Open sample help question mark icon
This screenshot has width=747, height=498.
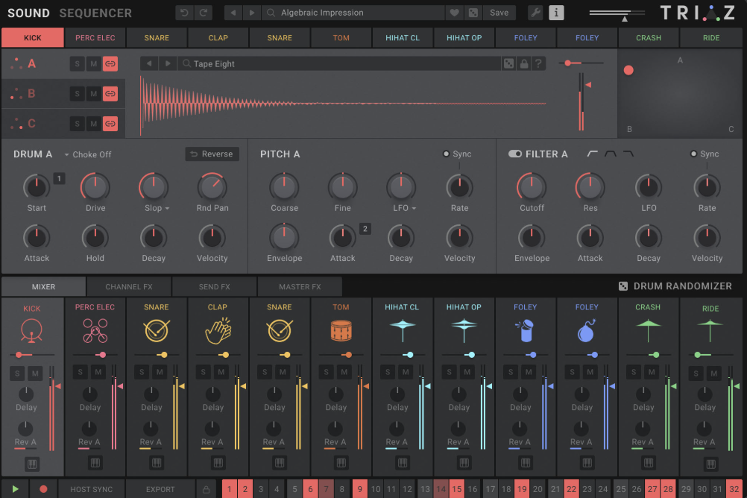(x=538, y=64)
